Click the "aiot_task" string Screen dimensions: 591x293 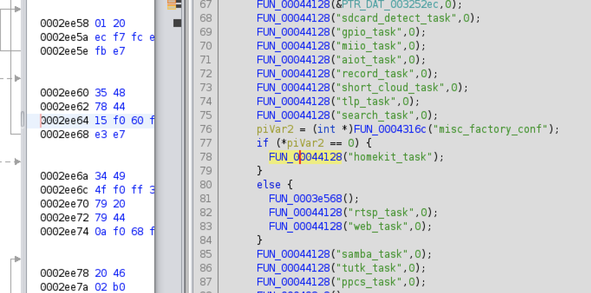coord(369,60)
